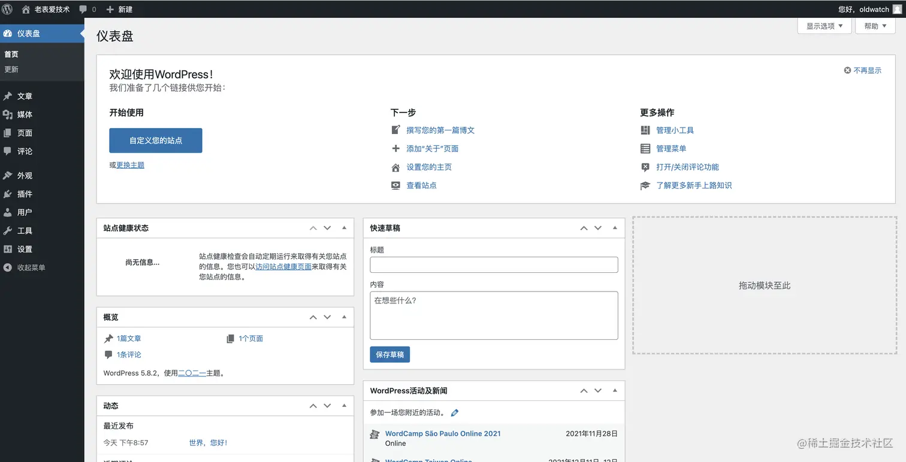This screenshot has width=906, height=462.
Task: Click the widgets icon beside 管理小工具
Action: (645, 130)
